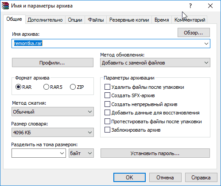The image size is (221, 186).
Task: Open the Профили... button
Action: click(53, 63)
